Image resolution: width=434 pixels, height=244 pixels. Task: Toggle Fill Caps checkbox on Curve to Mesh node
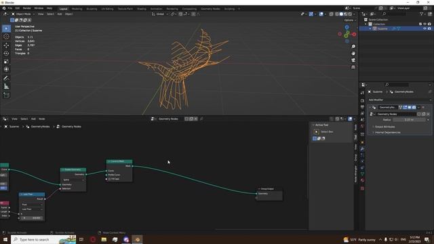click(110, 179)
